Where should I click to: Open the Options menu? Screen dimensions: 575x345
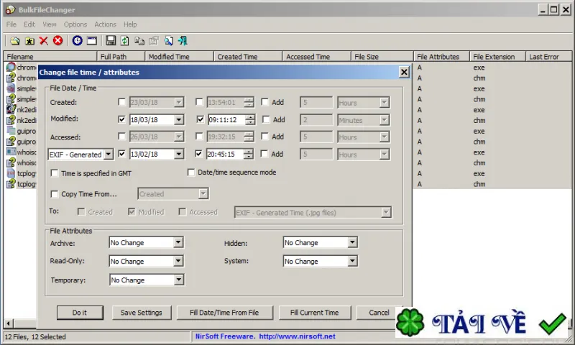tap(75, 24)
